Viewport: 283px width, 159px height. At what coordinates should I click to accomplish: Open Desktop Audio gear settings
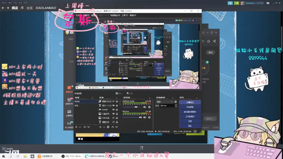tap(149, 107)
